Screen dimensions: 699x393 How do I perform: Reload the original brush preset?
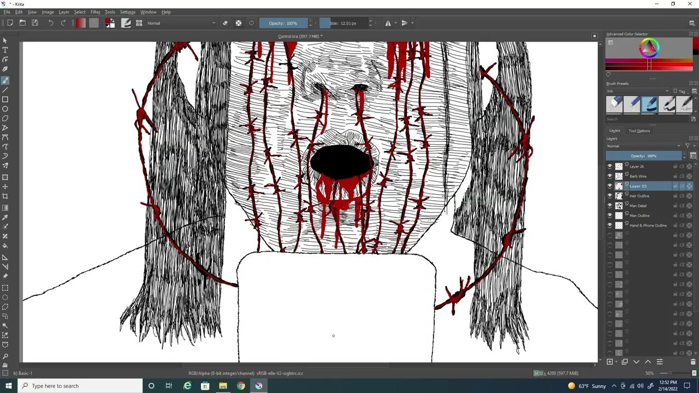(x=251, y=23)
